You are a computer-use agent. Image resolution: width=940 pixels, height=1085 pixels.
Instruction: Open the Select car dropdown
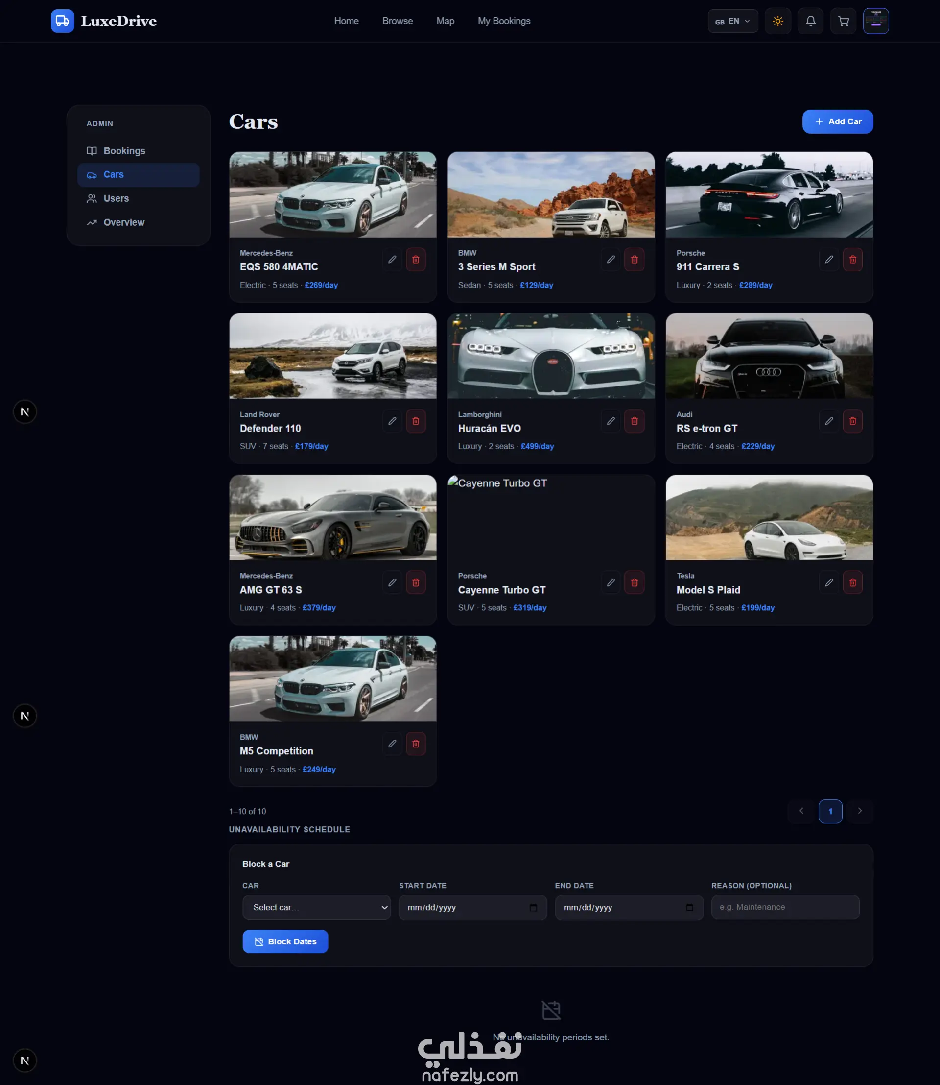pyautogui.click(x=317, y=907)
